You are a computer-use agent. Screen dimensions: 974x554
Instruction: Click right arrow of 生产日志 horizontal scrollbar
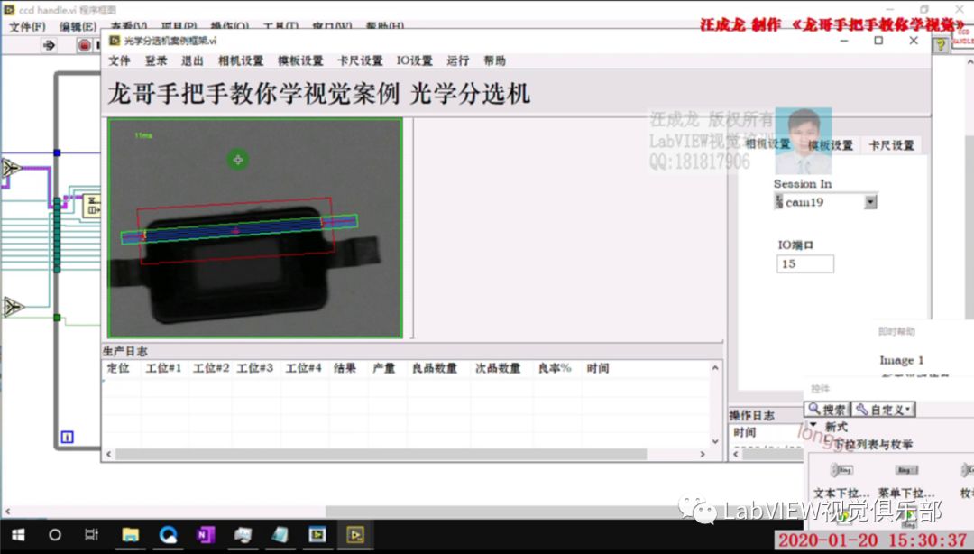pos(703,455)
